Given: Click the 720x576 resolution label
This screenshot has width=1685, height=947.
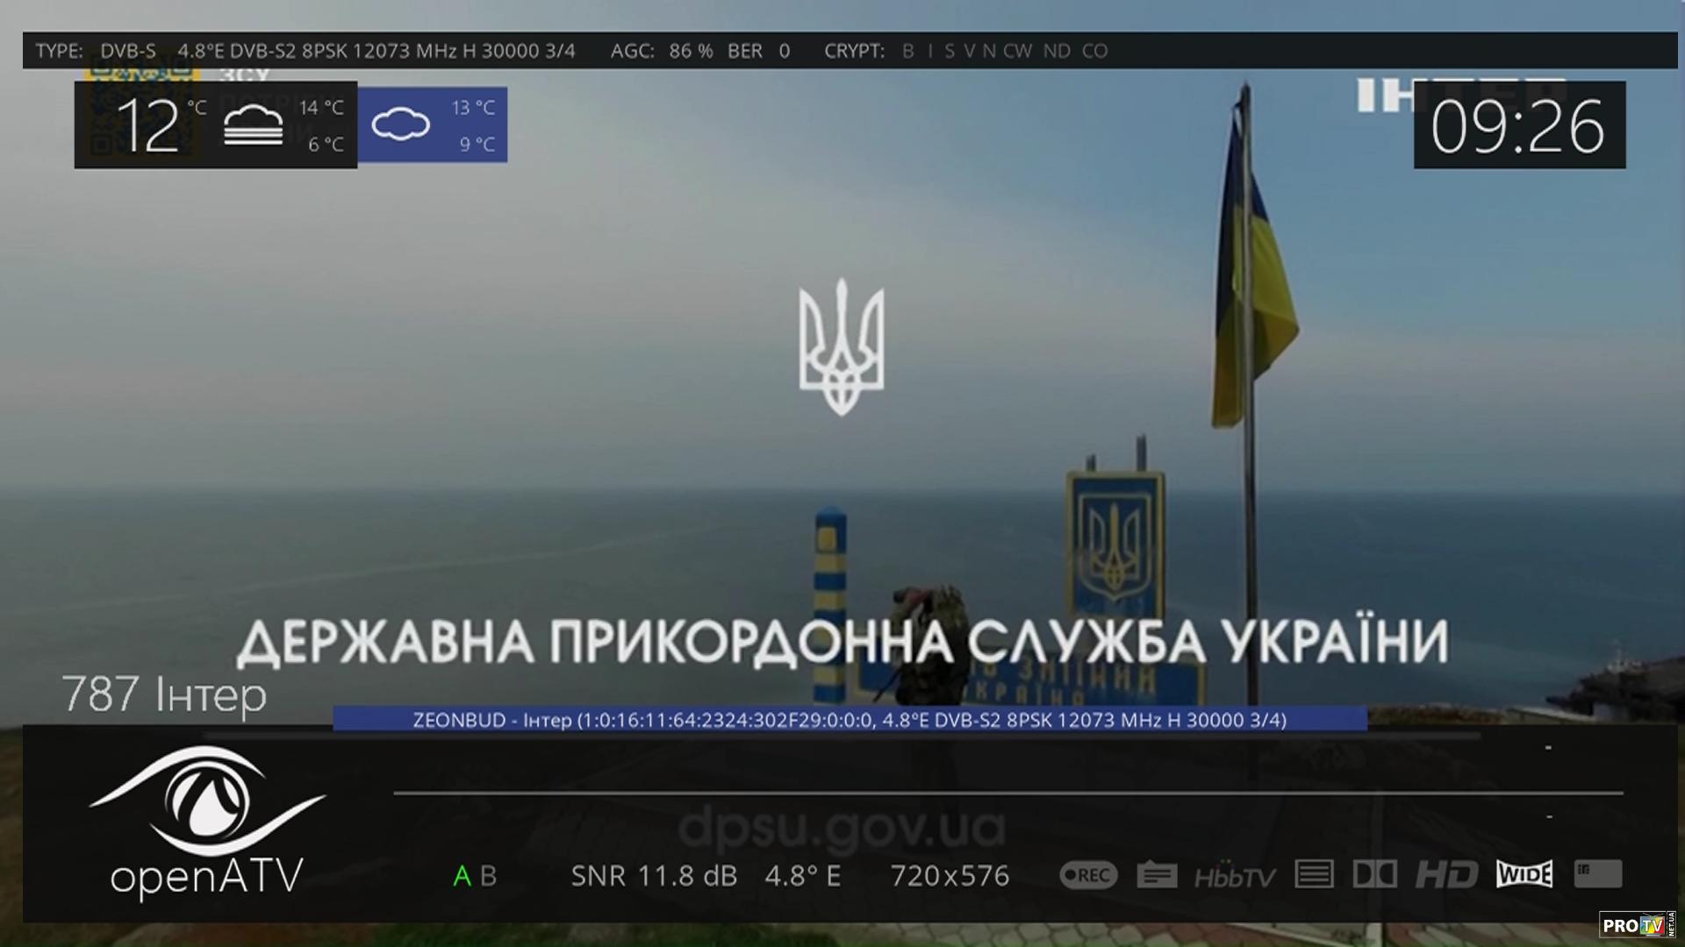Looking at the screenshot, I should pos(950,876).
